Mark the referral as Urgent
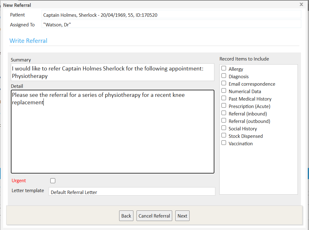The width and height of the screenshot is (309, 230). click(x=53, y=181)
